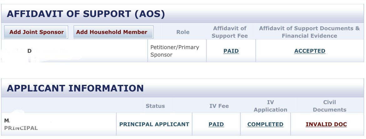Click the APPLICANT INFORMATION heading
This screenshot has height=139, width=366.
click(x=75, y=88)
